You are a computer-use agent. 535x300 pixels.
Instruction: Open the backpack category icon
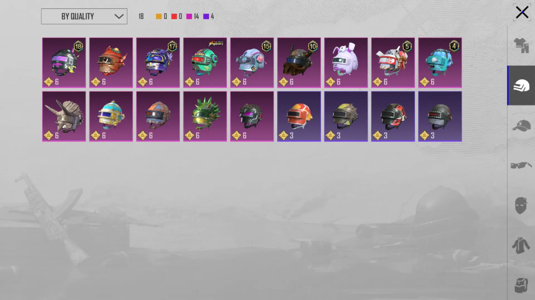(x=521, y=285)
